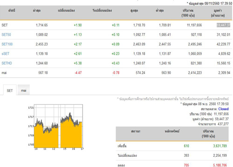Click SET percent change +0.11
The height and width of the screenshot is (167, 233).
(x=116, y=25)
